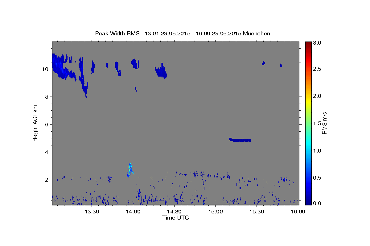Click the 14:00 time tick label
370x246 pixels.
(133, 212)
